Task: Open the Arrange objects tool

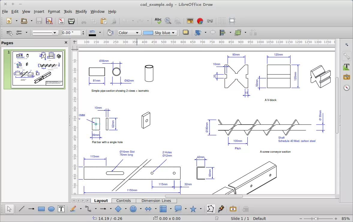Action: pyautogui.click(x=238, y=33)
